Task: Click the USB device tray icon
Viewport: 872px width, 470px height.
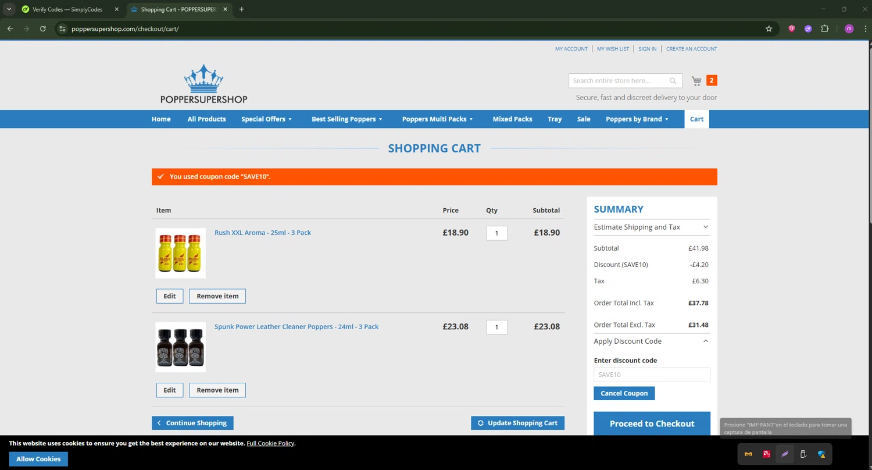Action: (803, 454)
